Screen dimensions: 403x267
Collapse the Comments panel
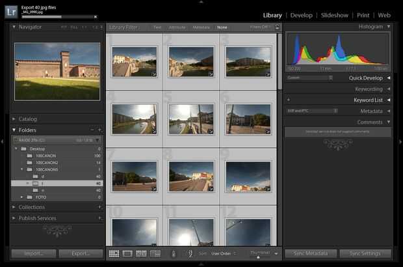point(389,122)
